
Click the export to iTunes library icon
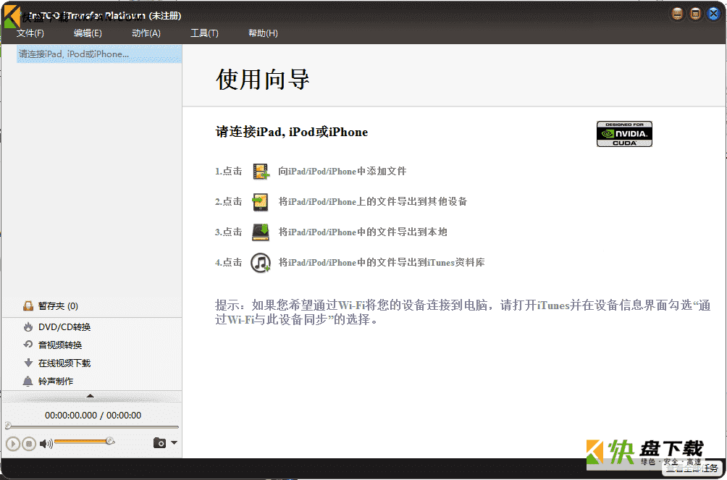point(261,263)
